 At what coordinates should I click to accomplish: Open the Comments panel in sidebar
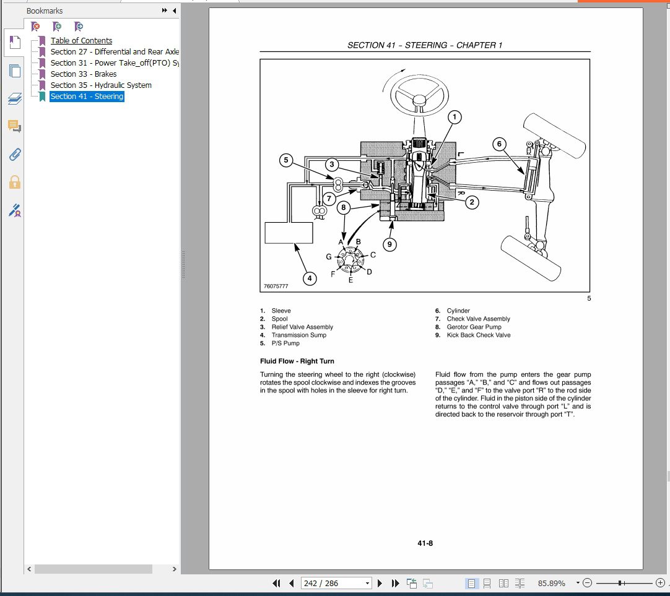[x=14, y=126]
